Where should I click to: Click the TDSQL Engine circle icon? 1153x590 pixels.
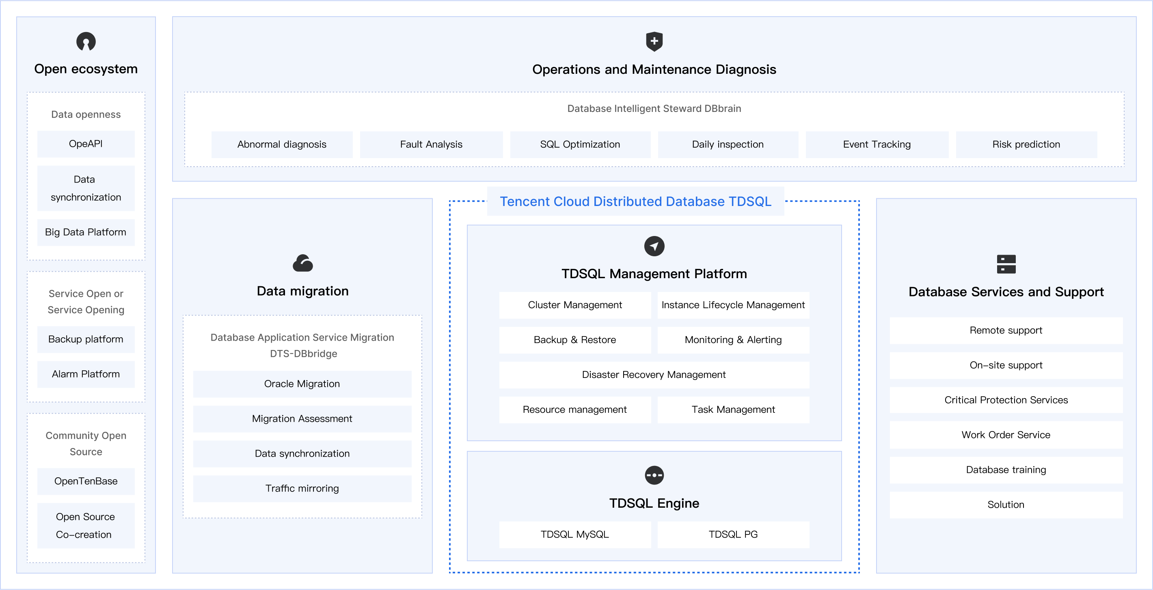point(654,475)
